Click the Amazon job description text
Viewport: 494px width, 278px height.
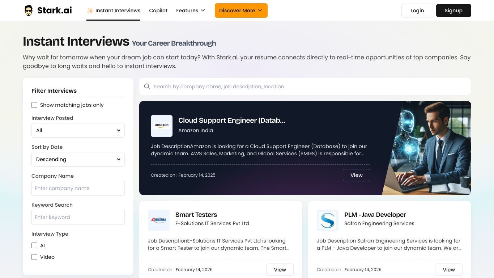259,150
